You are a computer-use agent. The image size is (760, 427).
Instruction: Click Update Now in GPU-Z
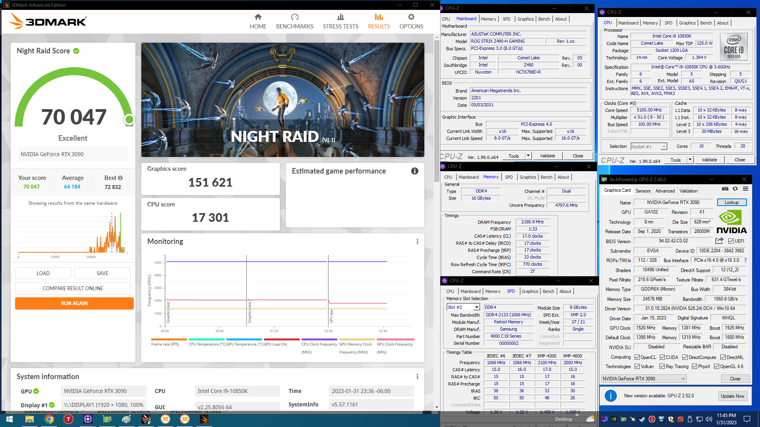click(732, 396)
